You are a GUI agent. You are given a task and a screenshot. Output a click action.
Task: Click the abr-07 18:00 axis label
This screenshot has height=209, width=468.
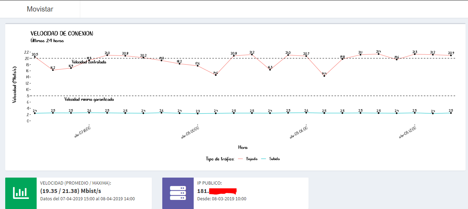point(82,132)
